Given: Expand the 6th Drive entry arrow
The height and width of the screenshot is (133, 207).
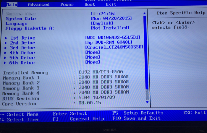Looking at the screenshot, I should [5, 63].
